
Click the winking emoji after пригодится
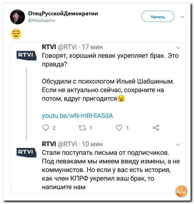(121, 99)
